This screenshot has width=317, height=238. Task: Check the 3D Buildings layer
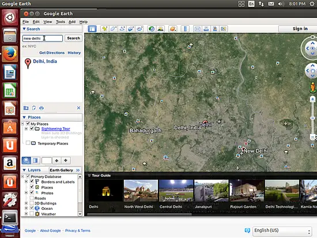click(32, 203)
